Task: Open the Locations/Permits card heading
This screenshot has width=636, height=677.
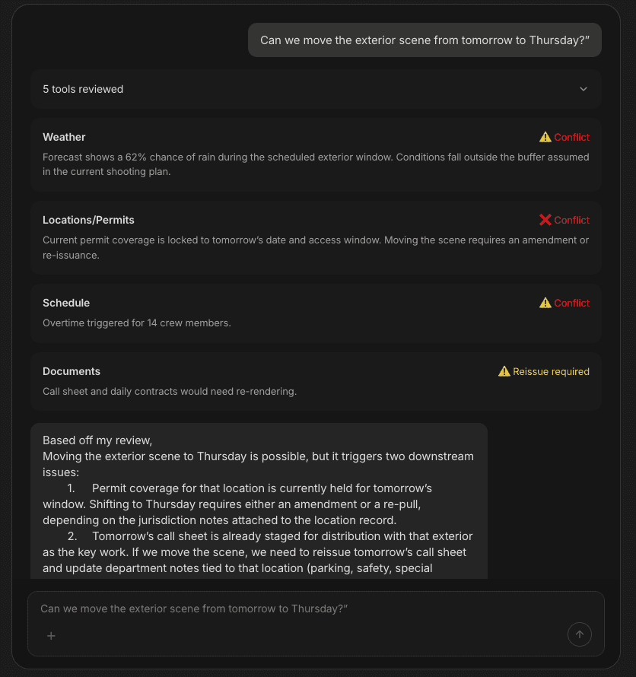Action: pos(88,220)
